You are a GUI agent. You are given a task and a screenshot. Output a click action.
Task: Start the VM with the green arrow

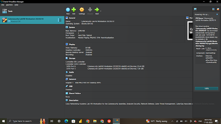tap(97, 10)
